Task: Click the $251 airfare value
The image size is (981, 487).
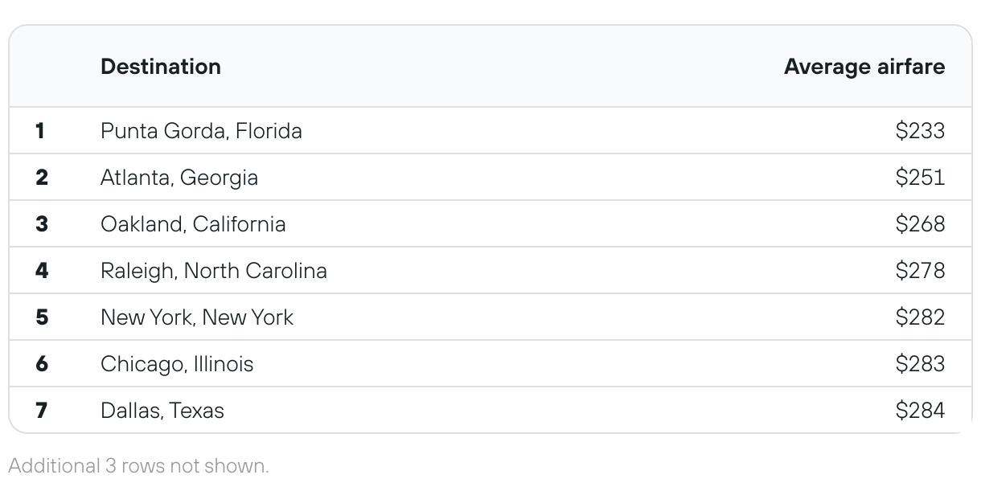Action: (921, 177)
